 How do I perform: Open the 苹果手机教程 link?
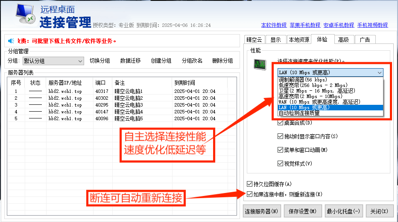tap(305, 25)
